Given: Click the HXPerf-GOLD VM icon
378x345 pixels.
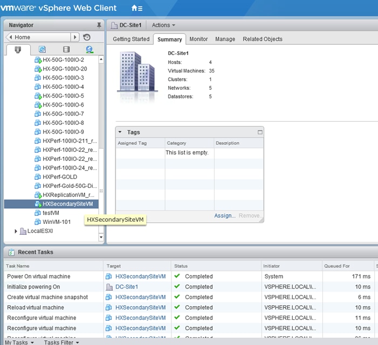Looking at the screenshot, I should 38,177.
